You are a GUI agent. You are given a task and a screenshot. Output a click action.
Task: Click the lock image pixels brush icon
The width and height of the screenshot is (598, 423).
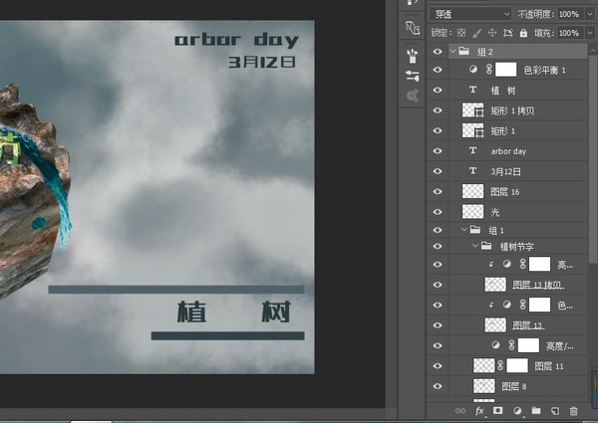[x=476, y=33]
